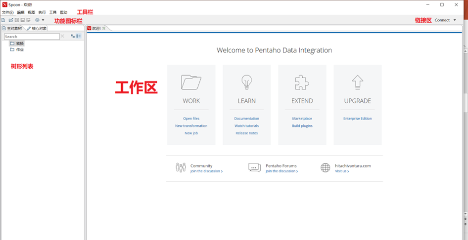This screenshot has height=240, width=468.
Task: Click the Save As toolbar icon
Action: point(29,20)
